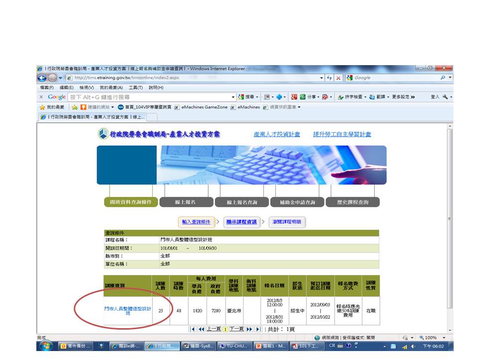Open the 門市人員整體造型設計班 course link
The image size is (478, 358).
[x=128, y=310]
